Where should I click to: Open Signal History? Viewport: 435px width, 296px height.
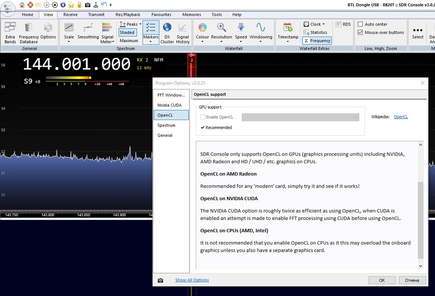pyautogui.click(x=182, y=33)
